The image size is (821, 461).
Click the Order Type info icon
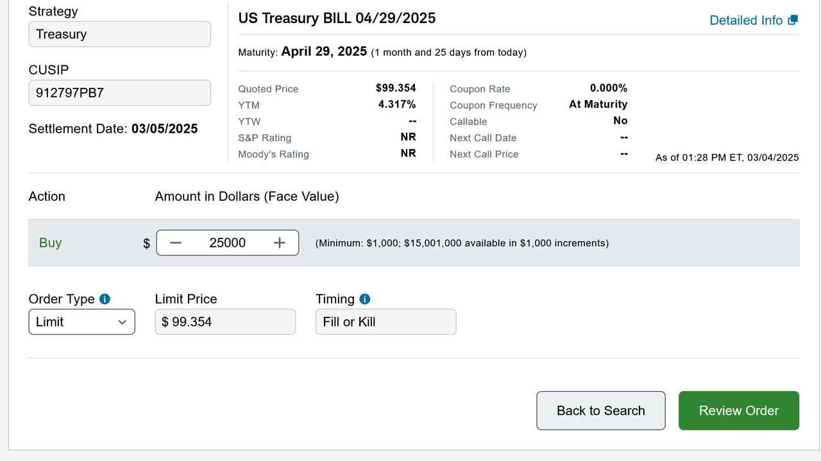point(105,299)
